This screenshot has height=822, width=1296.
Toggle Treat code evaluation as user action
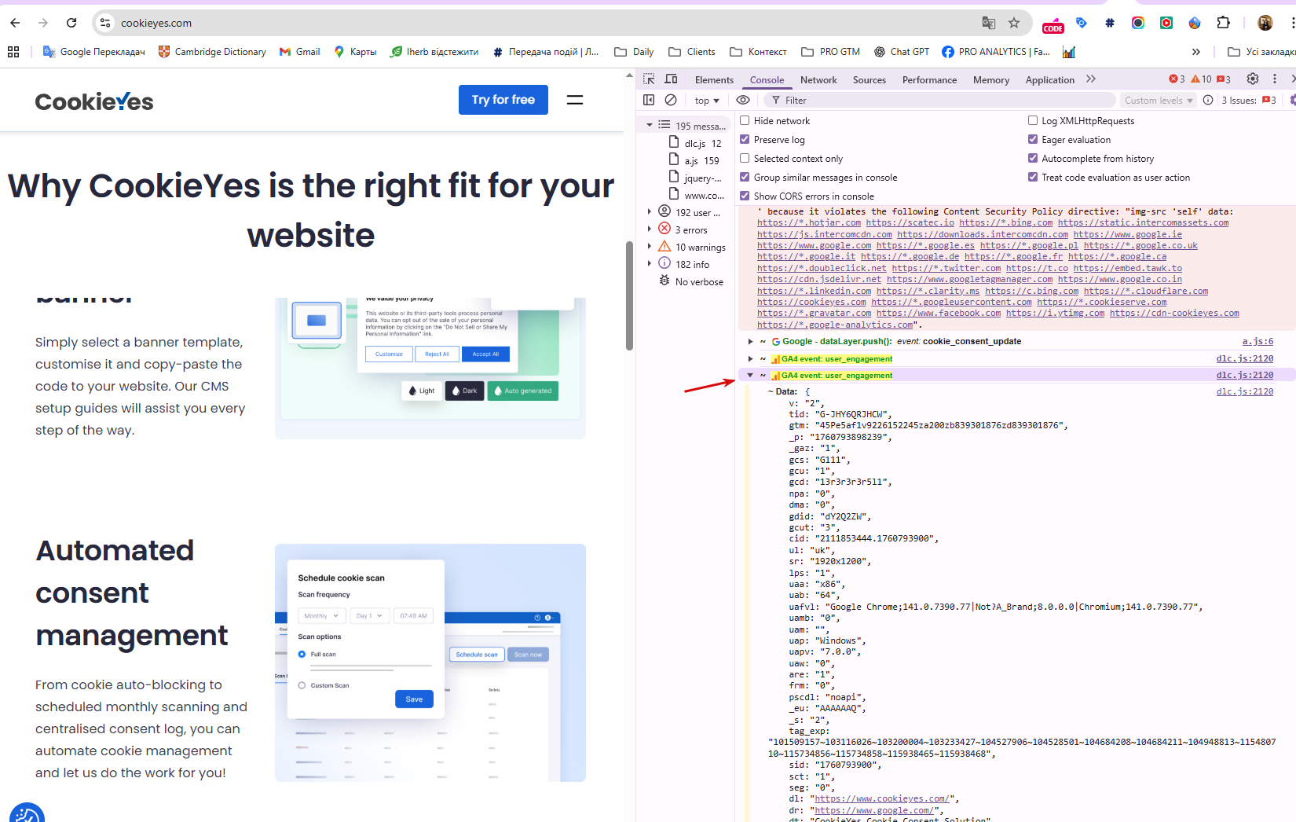(x=1033, y=177)
